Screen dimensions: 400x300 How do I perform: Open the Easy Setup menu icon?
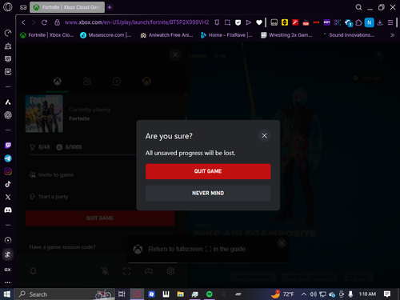(390, 22)
